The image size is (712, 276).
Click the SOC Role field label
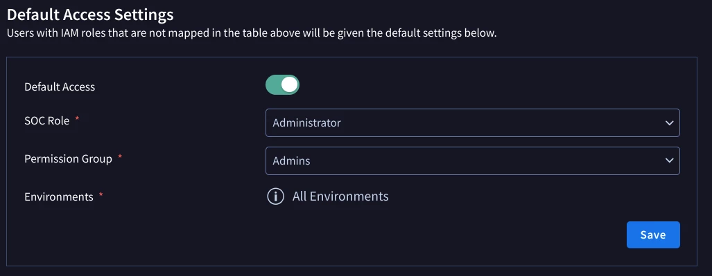[x=46, y=121]
